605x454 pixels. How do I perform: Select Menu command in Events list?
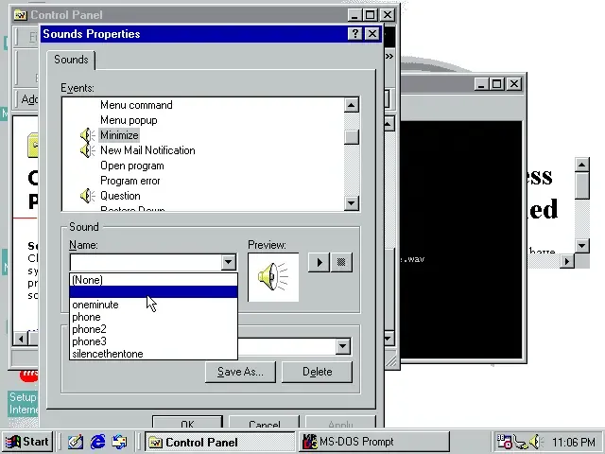(136, 105)
